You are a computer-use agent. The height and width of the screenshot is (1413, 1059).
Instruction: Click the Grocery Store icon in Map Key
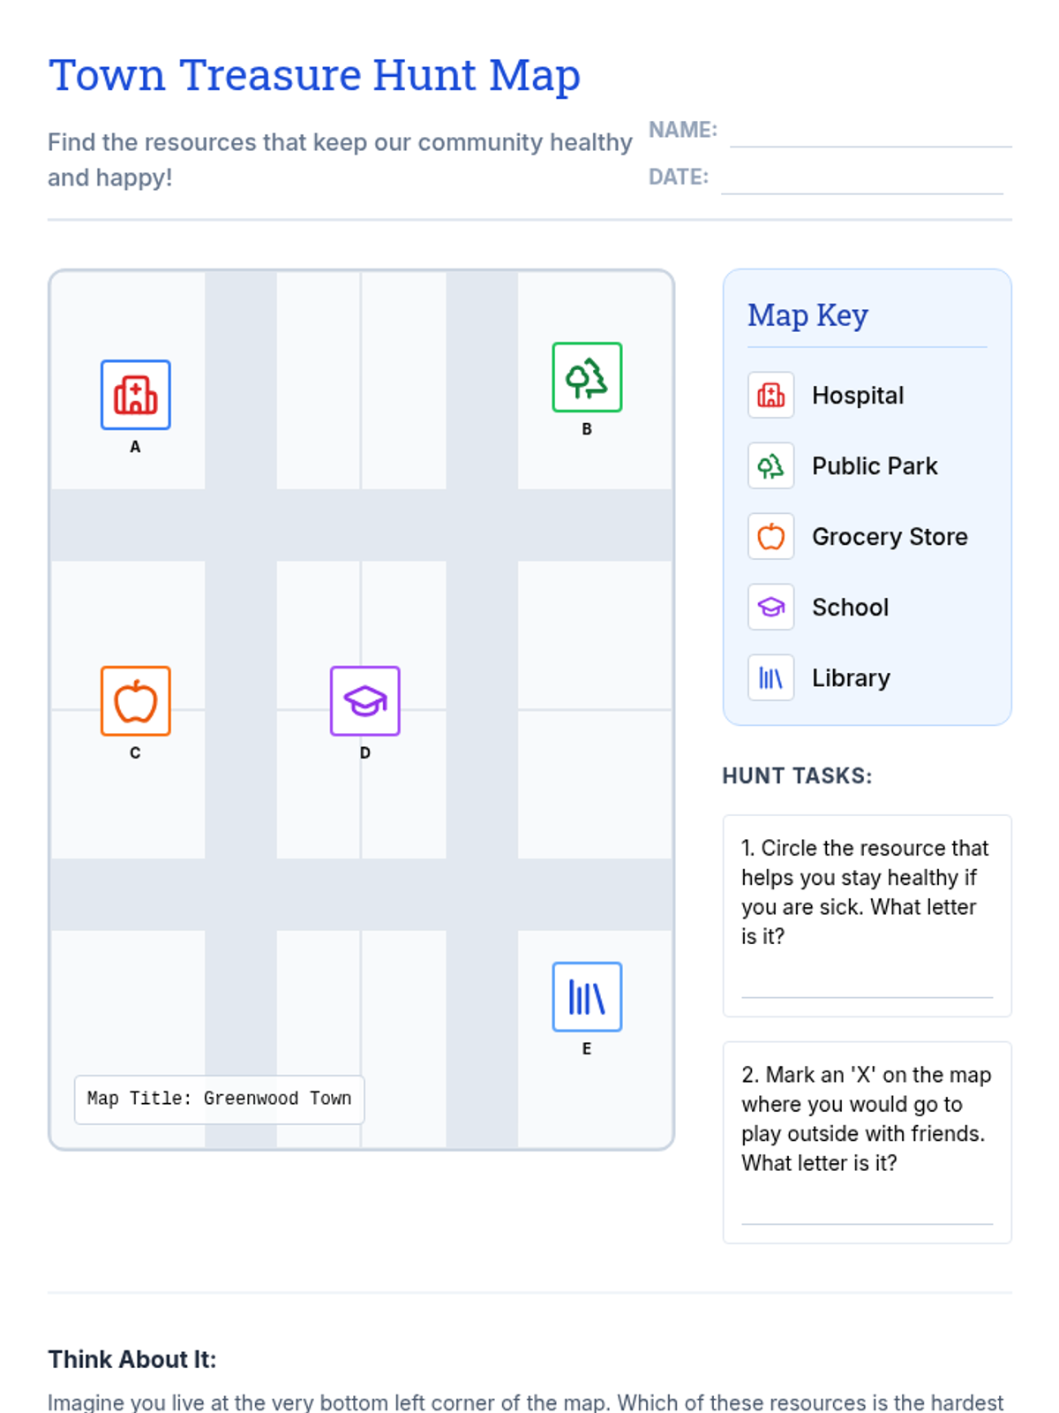pos(770,536)
